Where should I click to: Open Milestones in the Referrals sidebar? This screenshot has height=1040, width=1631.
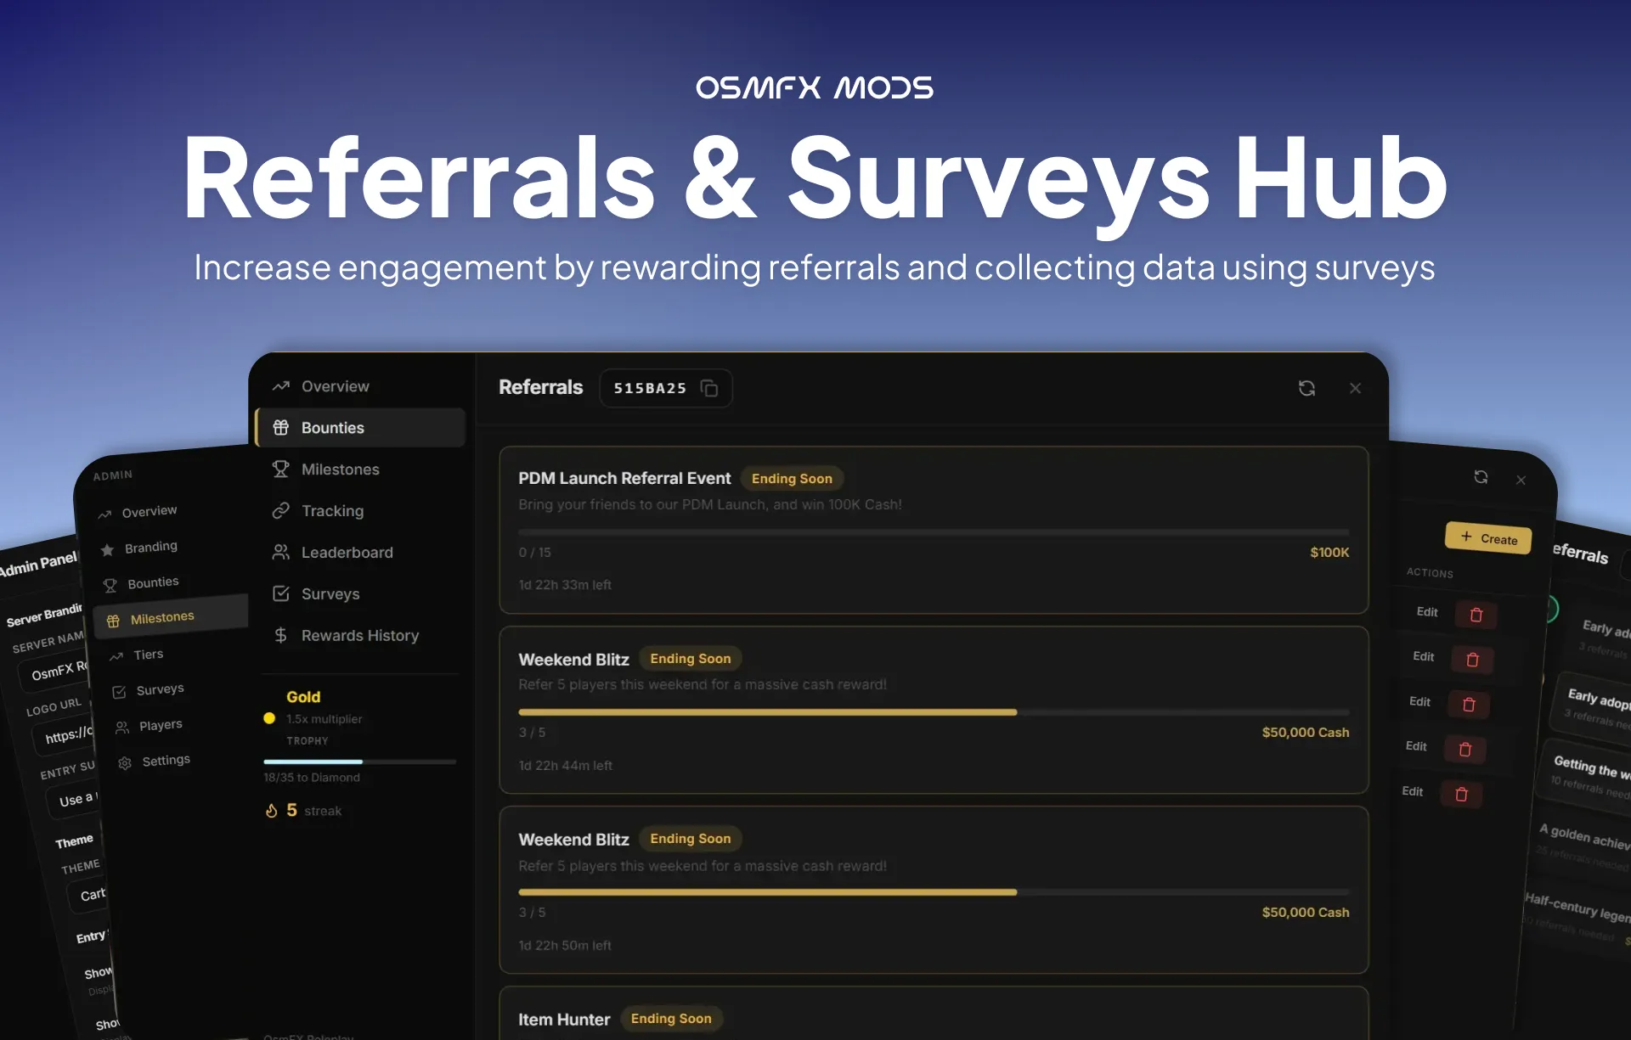(359, 469)
